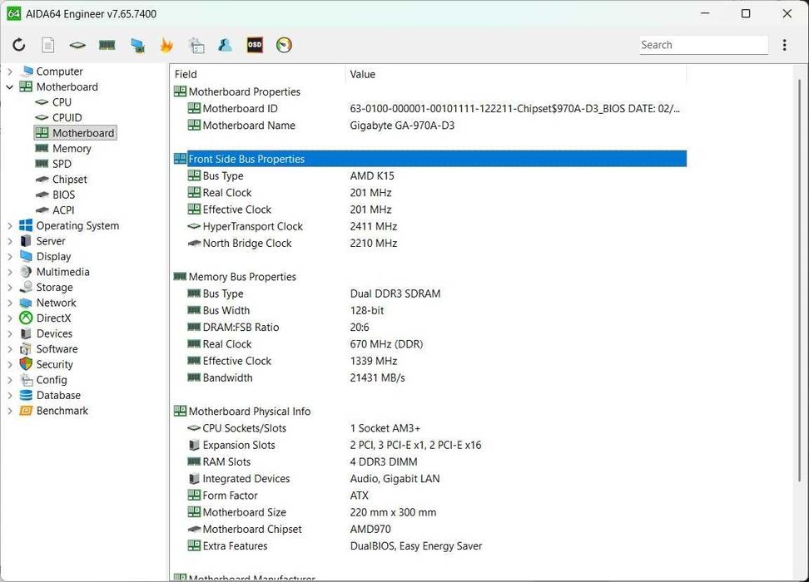This screenshot has height=582, width=809.
Task: Click the Database cylinder icon
Action: pyautogui.click(x=26, y=396)
